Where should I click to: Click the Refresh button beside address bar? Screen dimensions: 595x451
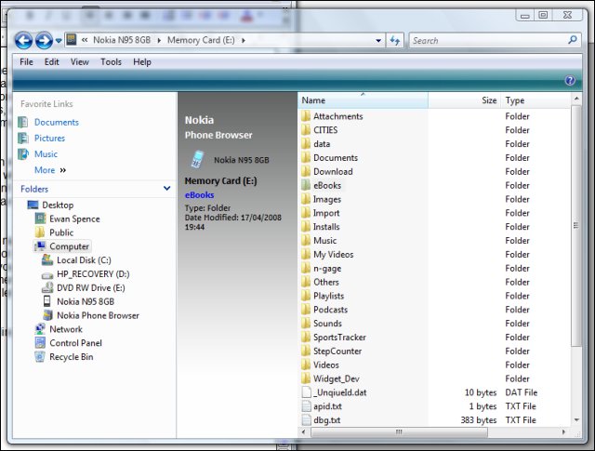[395, 40]
